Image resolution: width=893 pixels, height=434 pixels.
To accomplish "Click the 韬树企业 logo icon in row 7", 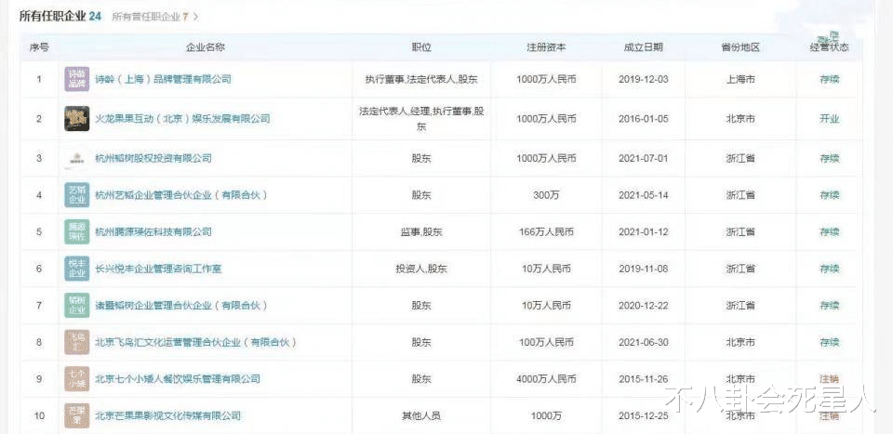I will 77,306.
